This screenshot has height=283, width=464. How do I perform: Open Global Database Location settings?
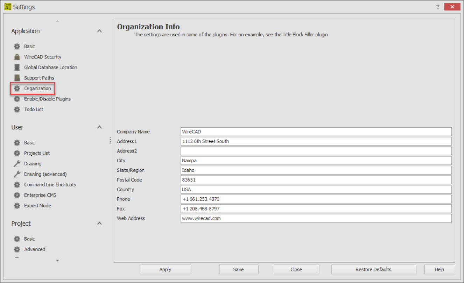[51, 68]
